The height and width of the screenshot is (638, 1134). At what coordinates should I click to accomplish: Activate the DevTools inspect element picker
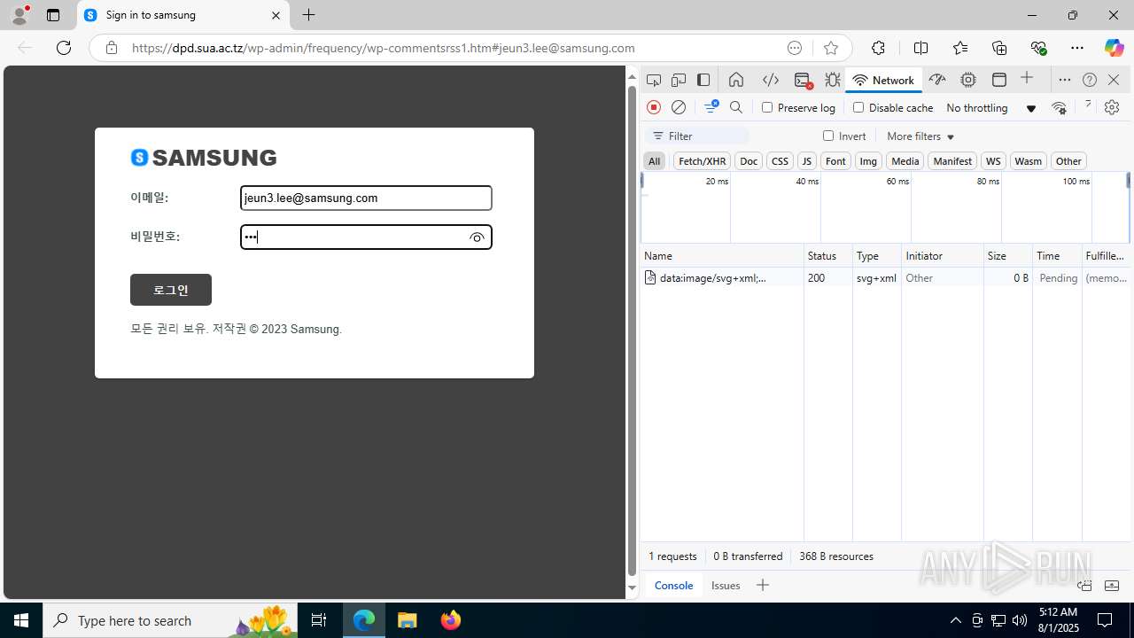click(654, 80)
